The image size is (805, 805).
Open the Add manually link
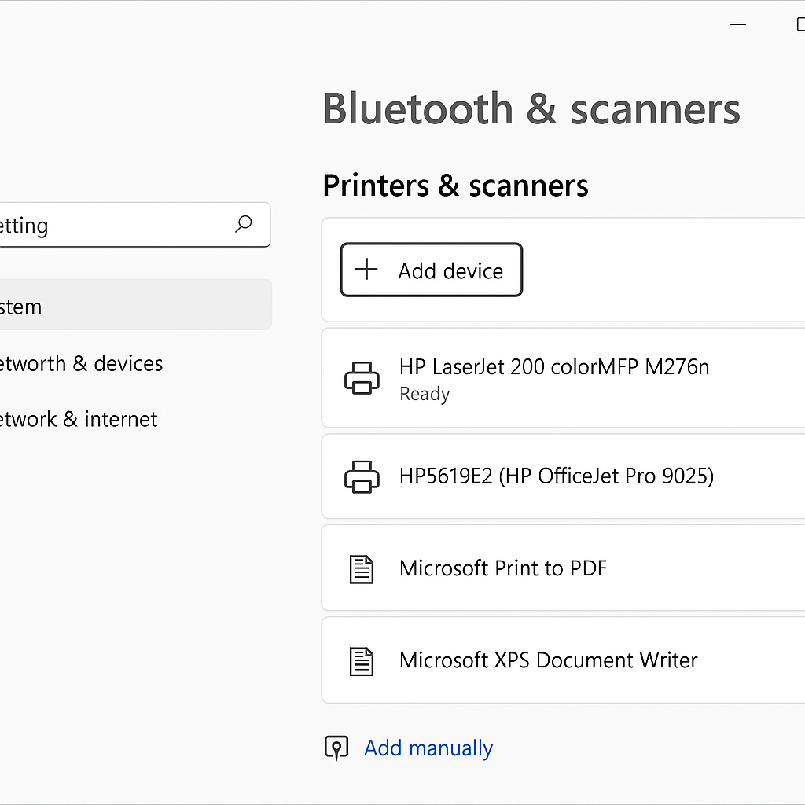tap(428, 748)
